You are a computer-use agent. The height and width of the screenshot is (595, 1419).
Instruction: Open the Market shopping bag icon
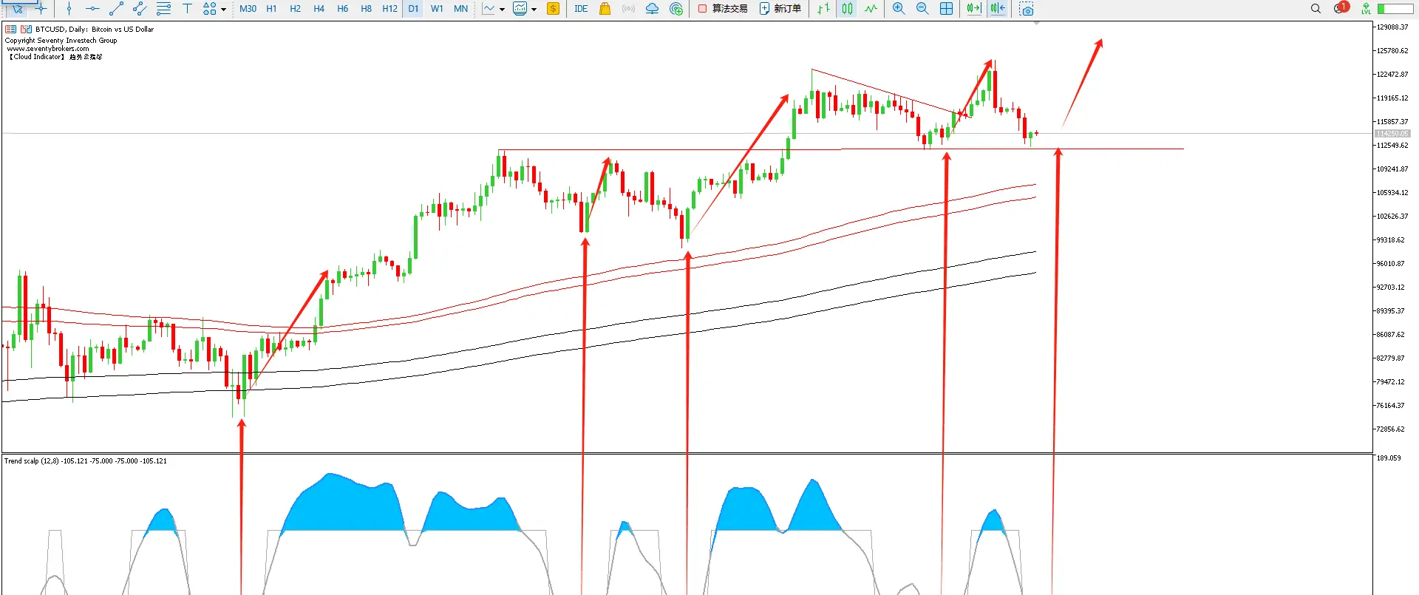click(605, 9)
